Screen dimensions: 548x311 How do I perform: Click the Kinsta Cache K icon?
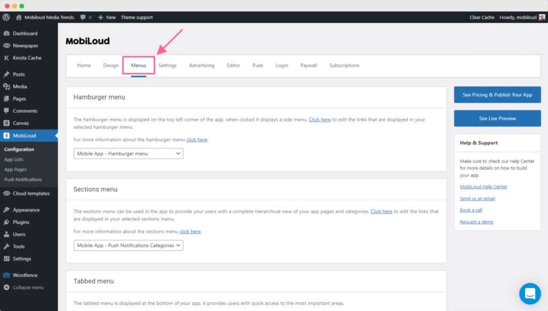pyautogui.click(x=6, y=58)
